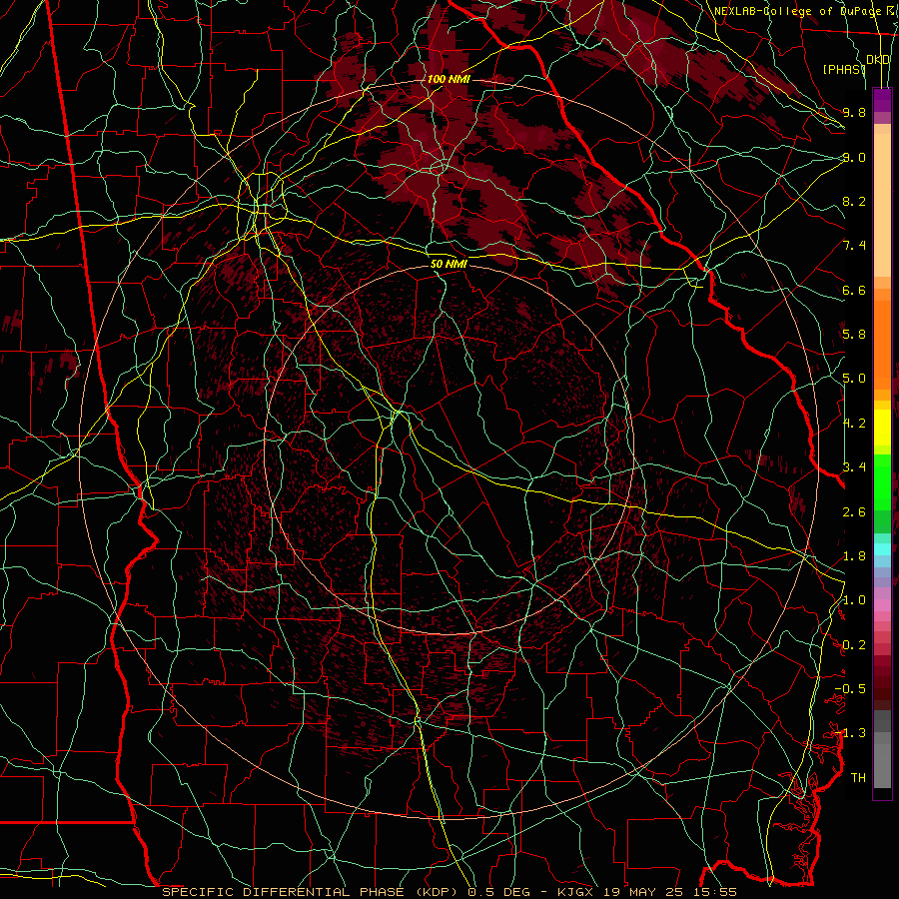This screenshot has height=899, width=899.
Task: Click the 9.0 scale value
Action: click(854, 157)
